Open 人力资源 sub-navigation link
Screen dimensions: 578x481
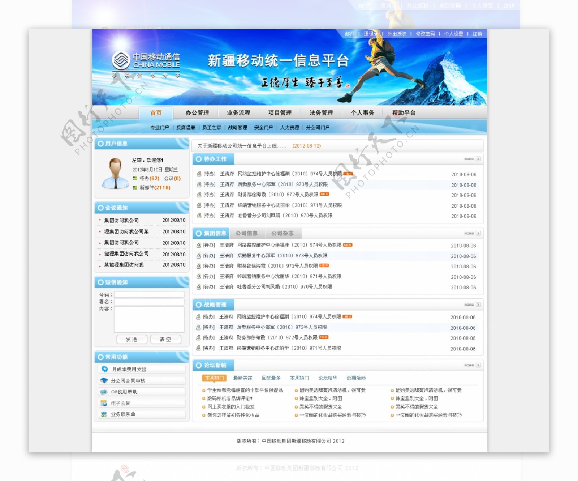(290, 128)
